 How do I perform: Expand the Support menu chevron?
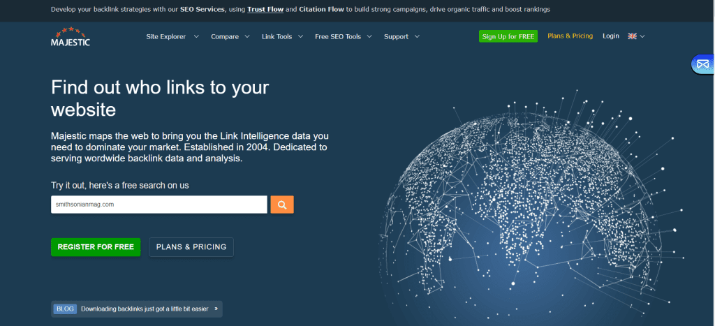[417, 36]
